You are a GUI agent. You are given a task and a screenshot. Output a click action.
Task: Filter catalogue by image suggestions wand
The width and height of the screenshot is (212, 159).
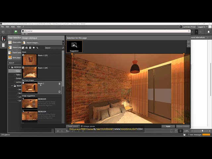point(37,48)
